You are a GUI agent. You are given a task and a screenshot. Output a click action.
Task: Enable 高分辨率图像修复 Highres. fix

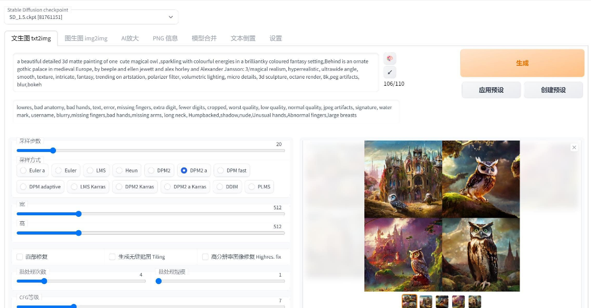205,257
